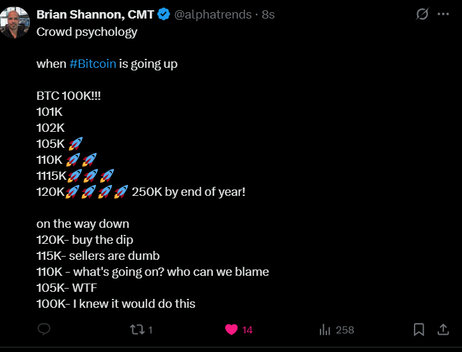Click the repost count of 1
Image resolution: width=462 pixels, height=352 pixels.
tap(150, 330)
